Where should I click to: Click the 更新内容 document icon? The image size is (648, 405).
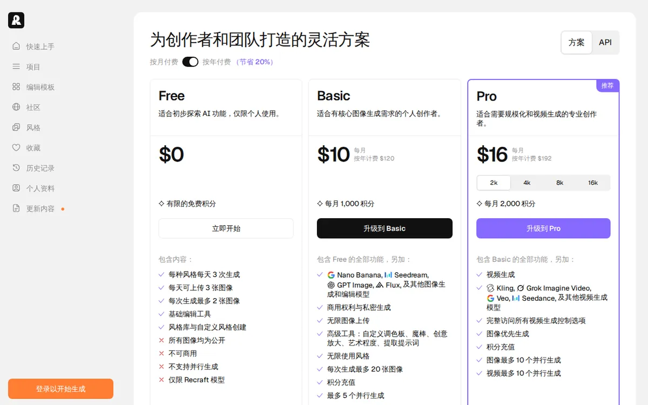(16, 208)
